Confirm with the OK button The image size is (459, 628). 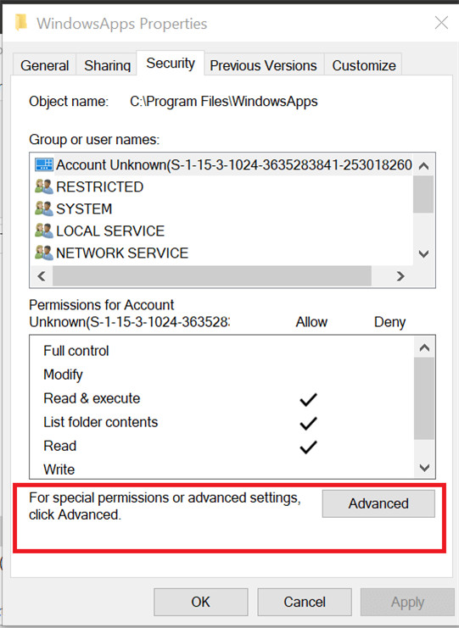201,602
